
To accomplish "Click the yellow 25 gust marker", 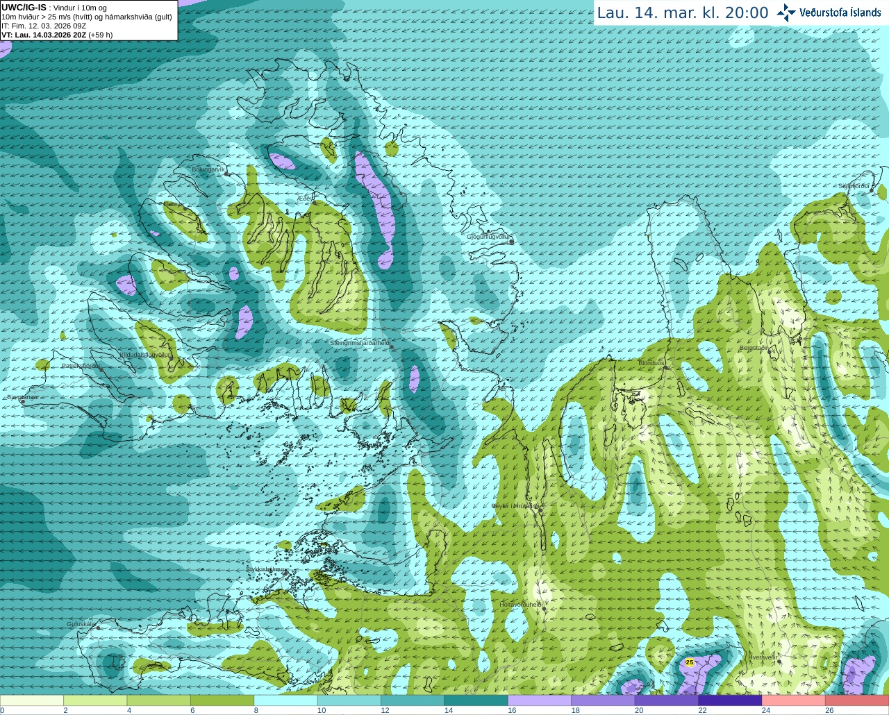I will coord(689,663).
